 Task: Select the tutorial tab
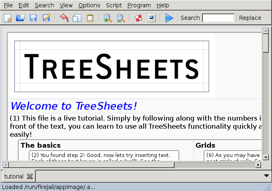point(14,176)
